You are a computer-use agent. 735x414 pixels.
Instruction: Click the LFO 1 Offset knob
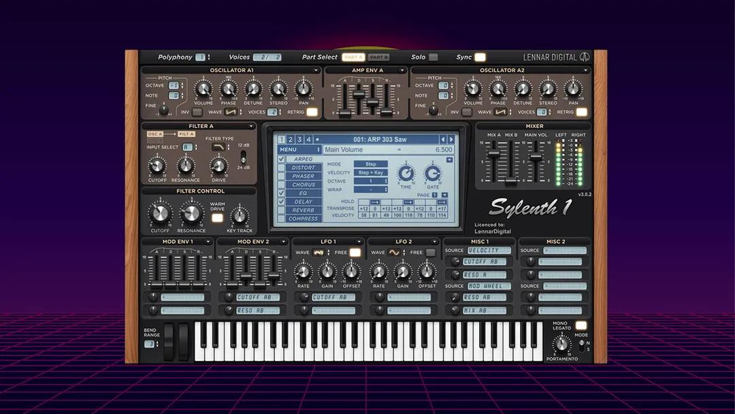tap(351, 272)
